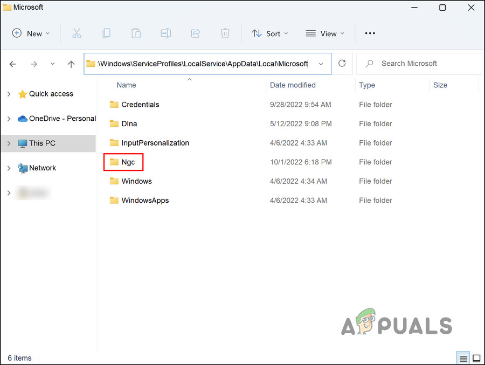Click the Credentials folder icon
This screenshot has height=365, width=485.
[x=114, y=105]
